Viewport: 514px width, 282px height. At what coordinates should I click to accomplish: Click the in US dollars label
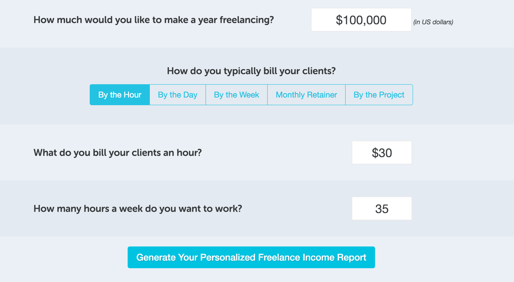pos(433,22)
